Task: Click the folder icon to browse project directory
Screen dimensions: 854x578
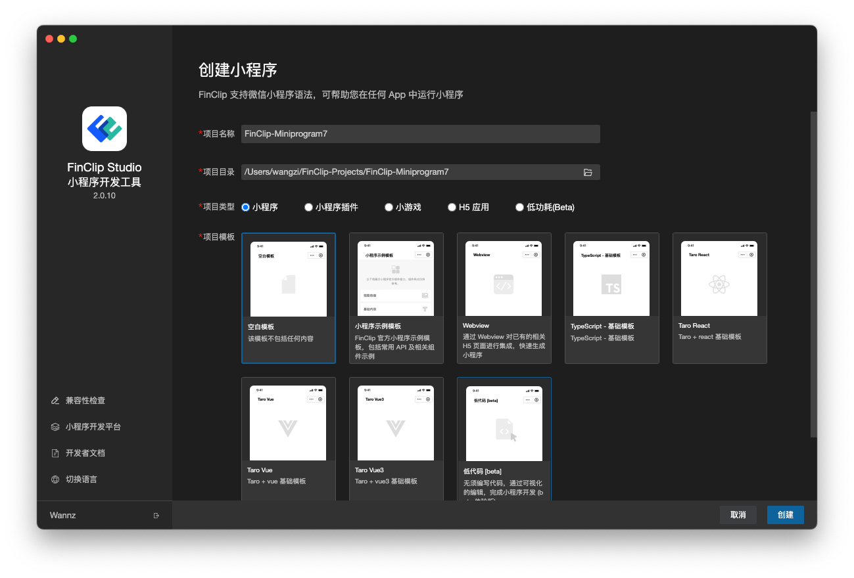Action: (588, 171)
